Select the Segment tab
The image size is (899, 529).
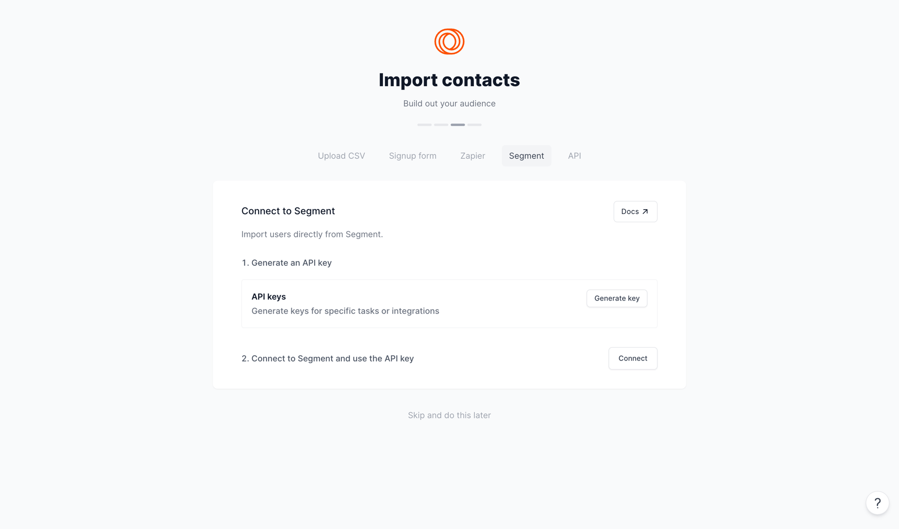[x=526, y=155]
